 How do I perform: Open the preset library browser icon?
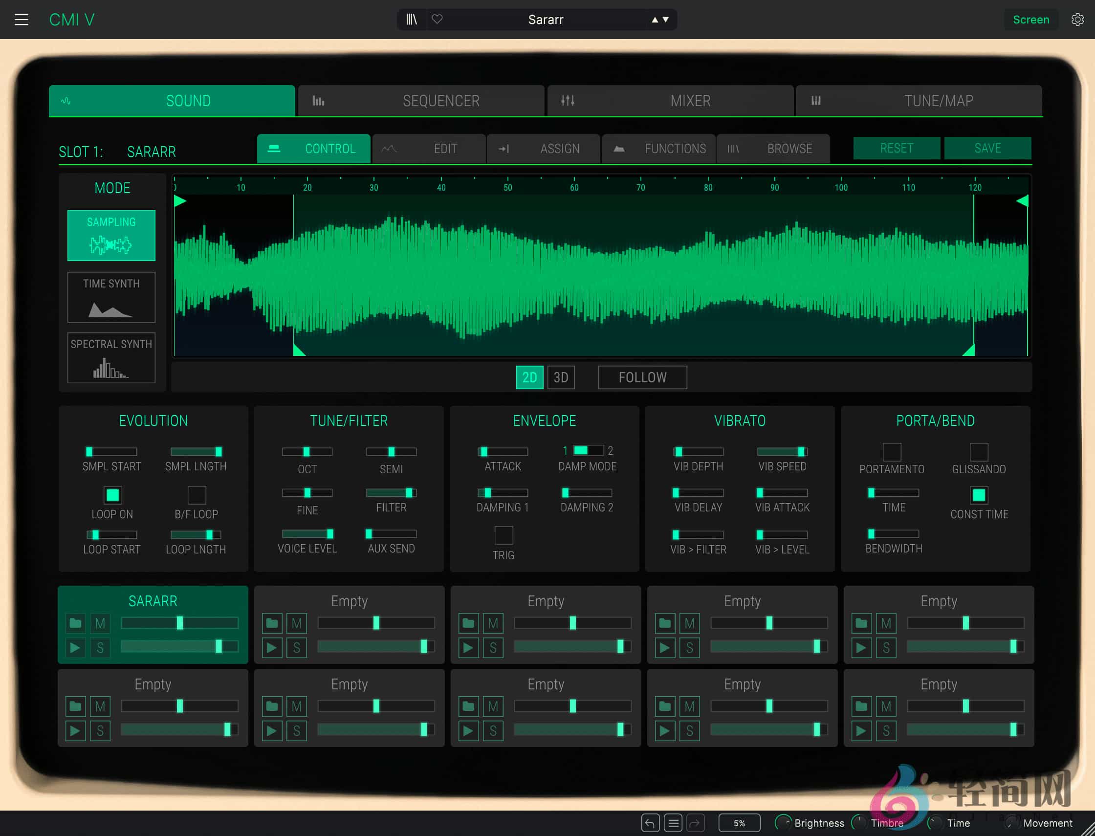412,20
